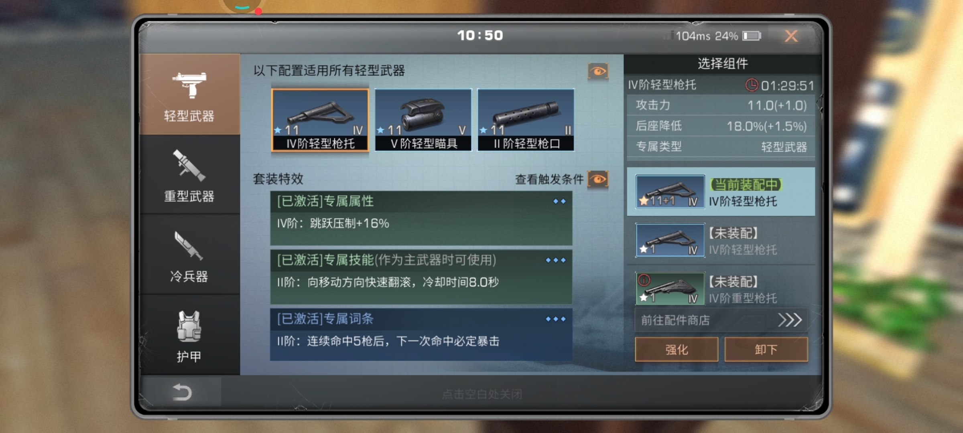Pick the unequipped IV阶重型枪托 thumbnail
This screenshot has width=963, height=433.
(670, 288)
